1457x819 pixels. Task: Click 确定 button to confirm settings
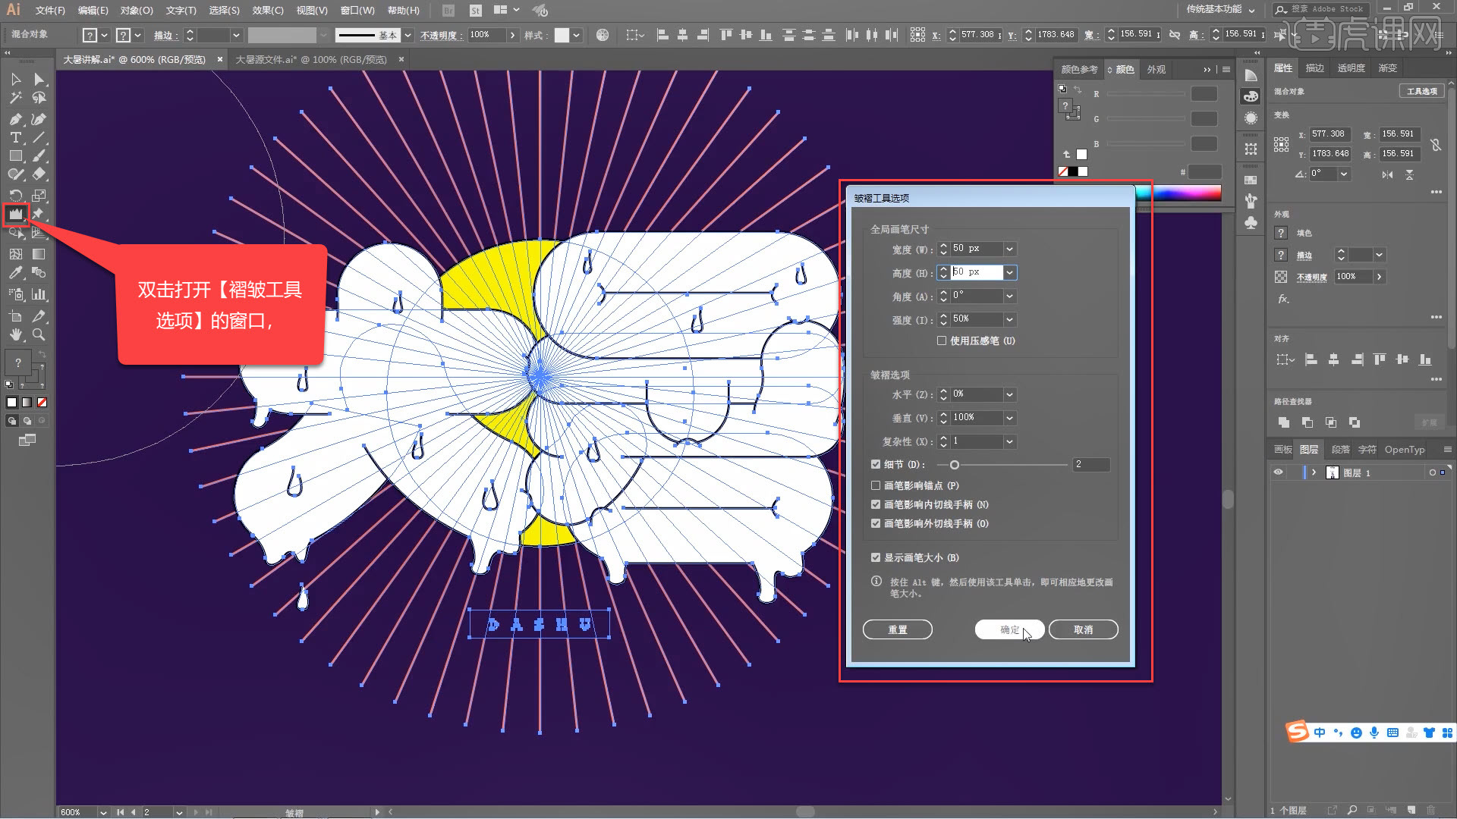click(1009, 629)
